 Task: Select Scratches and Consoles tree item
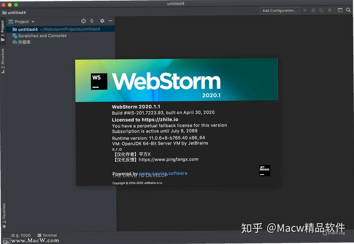pyautogui.click(x=40, y=36)
